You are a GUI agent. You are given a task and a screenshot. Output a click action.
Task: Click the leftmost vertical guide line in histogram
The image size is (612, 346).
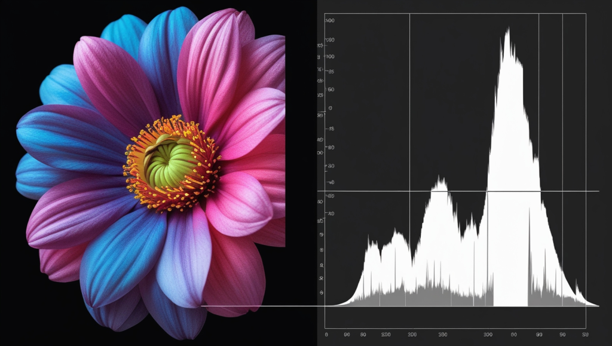point(409,120)
